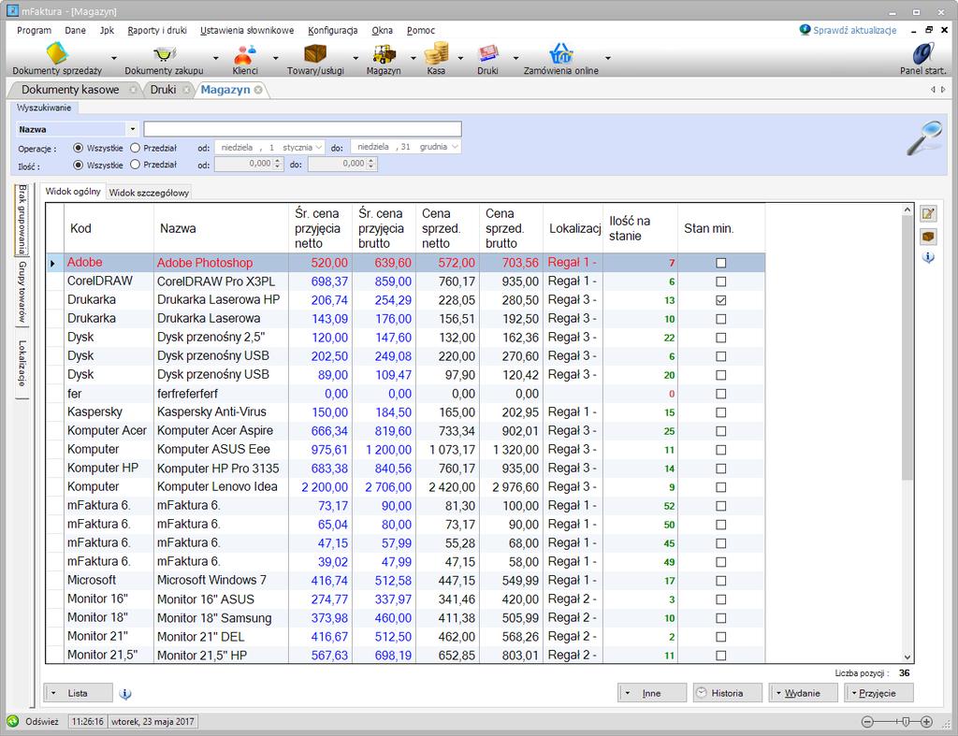Open Dokumenty zakupu shopping cart icon

click(x=165, y=53)
